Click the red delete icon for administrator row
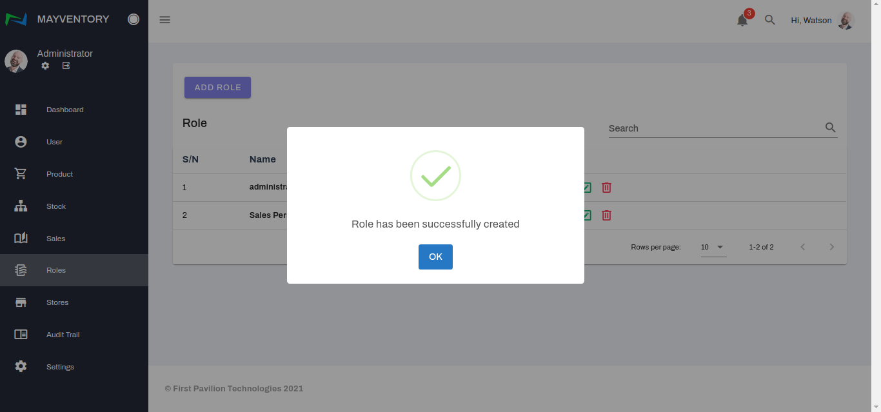 606,188
